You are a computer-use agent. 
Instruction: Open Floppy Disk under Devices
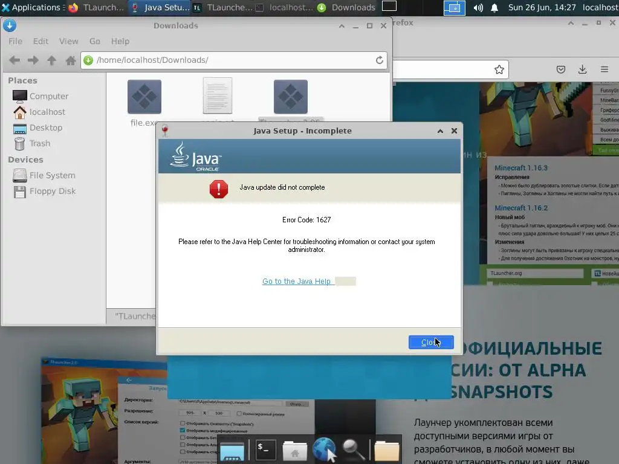coord(44,192)
